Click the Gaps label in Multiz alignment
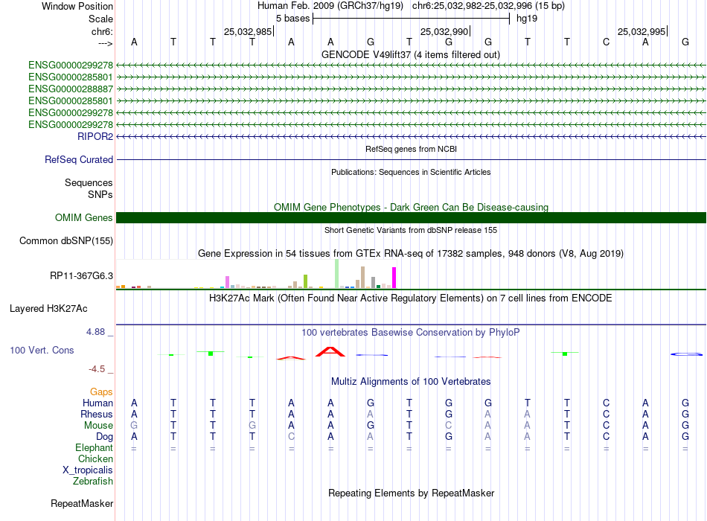Image resolution: width=707 pixels, height=521 pixels. 101,392
